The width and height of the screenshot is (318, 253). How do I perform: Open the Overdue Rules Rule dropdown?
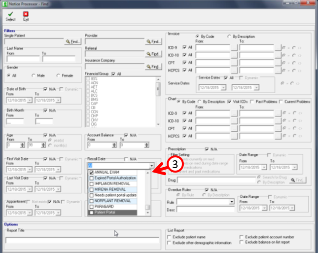pyautogui.click(x=231, y=202)
